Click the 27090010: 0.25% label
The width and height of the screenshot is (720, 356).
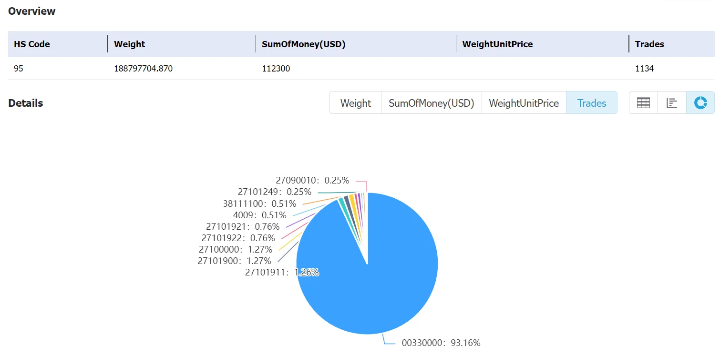312,181
